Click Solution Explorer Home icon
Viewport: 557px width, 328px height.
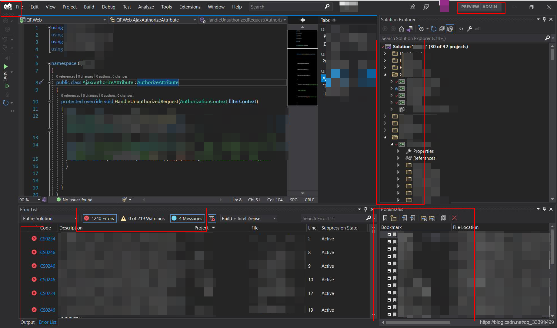tap(402, 29)
